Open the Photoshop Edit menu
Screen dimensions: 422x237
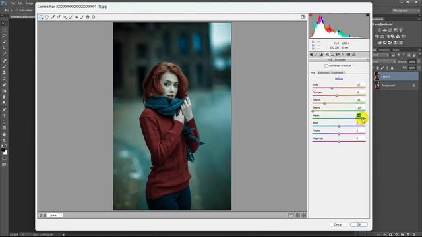(x=20, y=3)
